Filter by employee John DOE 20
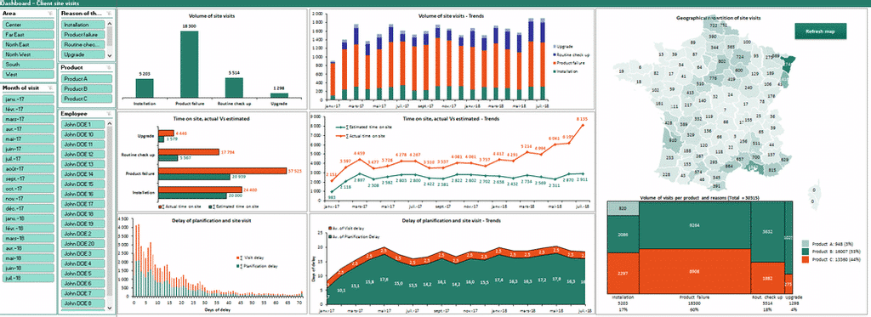The width and height of the screenshot is (871, 317). click(83, 244)
